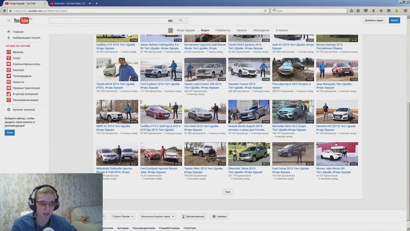The image size is (410, 231).
Task: Open Новости category in sidebar
Action: [18, 82]
